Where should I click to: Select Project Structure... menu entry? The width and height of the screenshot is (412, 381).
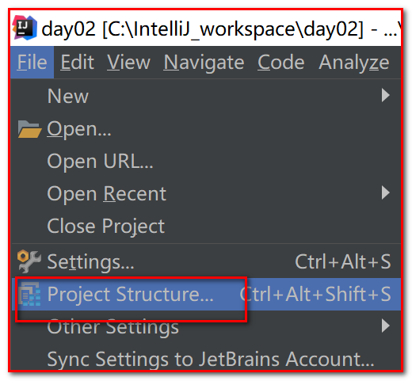tap(206, 294)
